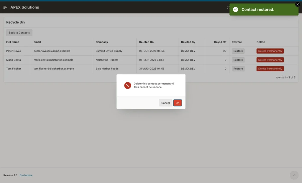The width and height of the screenshot is (302, 183).
Task: Click email maria.costa@northwind.example
Action: coord(53,60)
